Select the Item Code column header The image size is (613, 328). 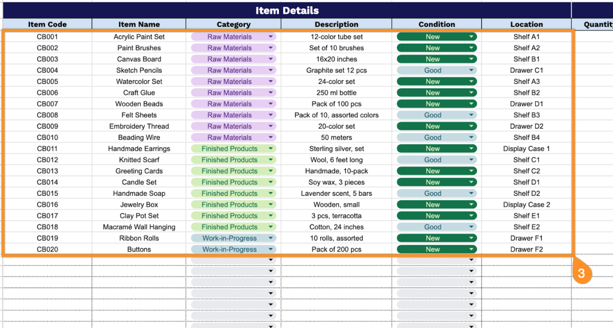point(47,25)
